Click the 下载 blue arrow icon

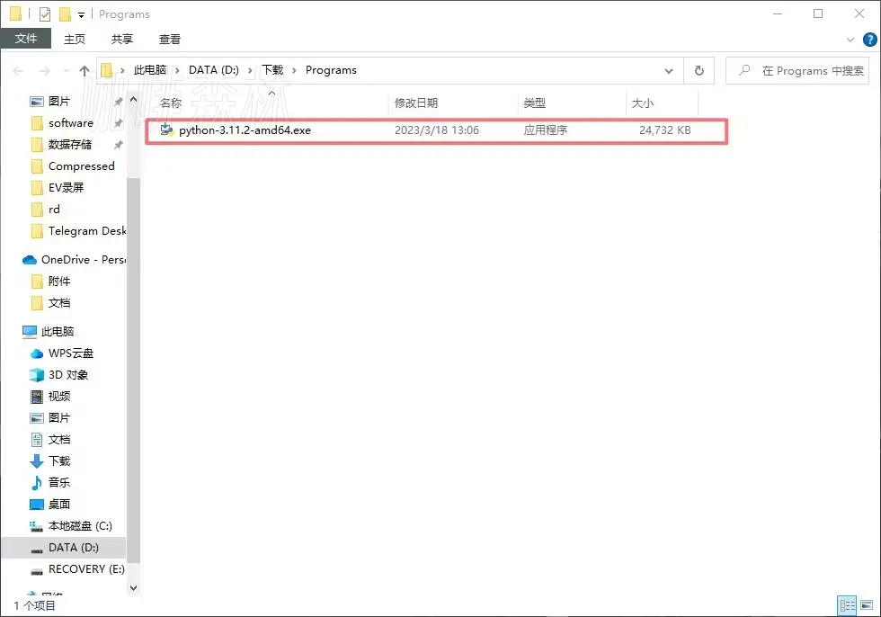tap(37, 461)
